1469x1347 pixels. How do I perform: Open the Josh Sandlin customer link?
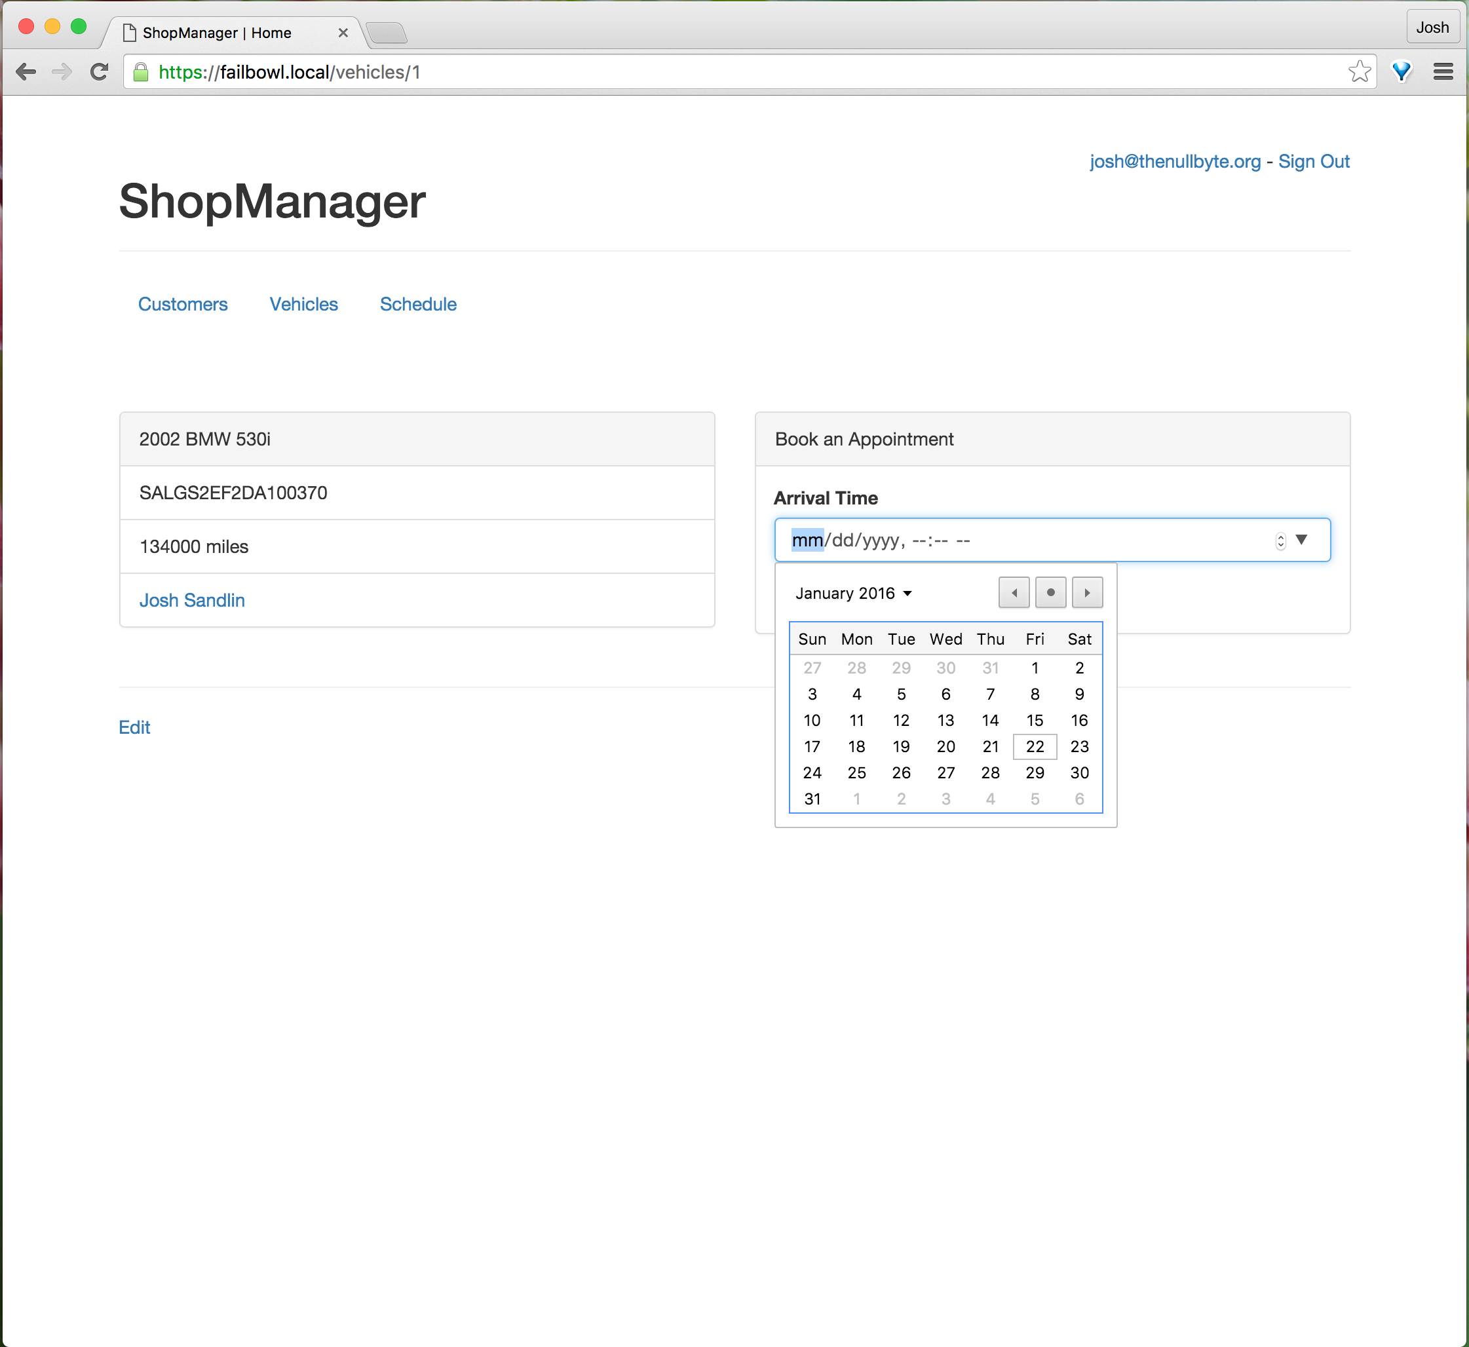pos(192,600)
